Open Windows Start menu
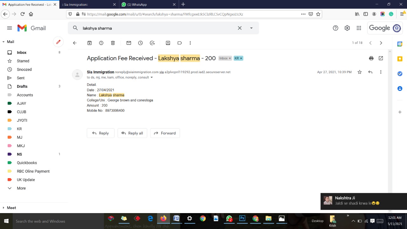 click(6, 221)
